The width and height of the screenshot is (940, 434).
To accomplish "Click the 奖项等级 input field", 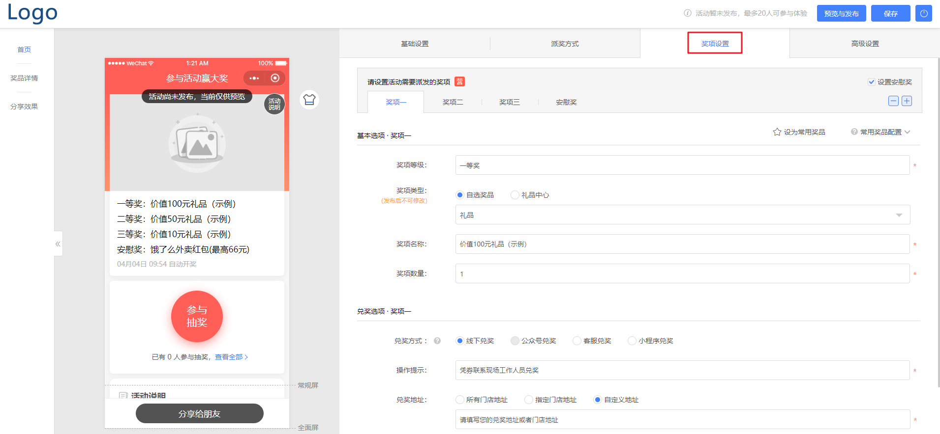I will coord(683,165).
